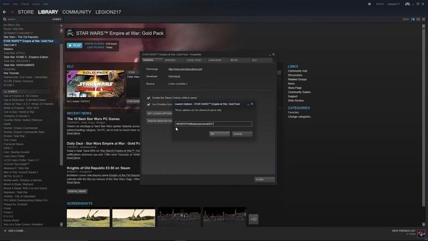This screenshot has height=241, width=428.
Task: Click the Gold Pack DLC banner image
Action: pos(95,84)
